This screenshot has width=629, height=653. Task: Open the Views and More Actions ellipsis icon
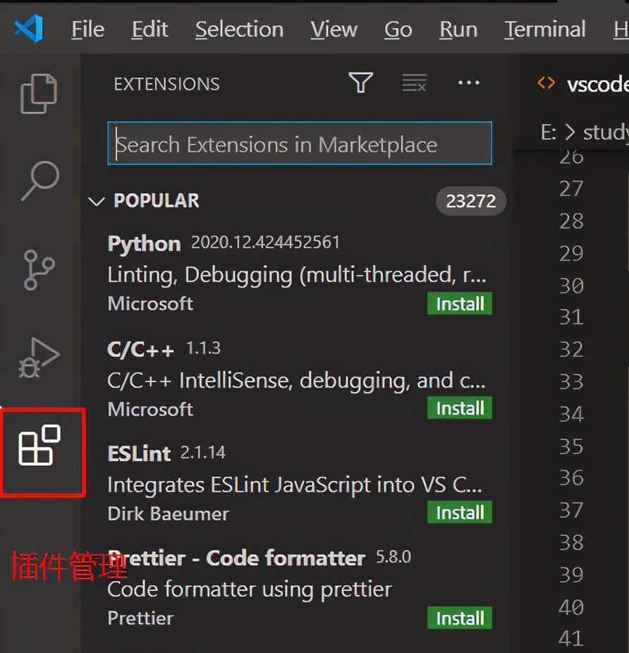(x=469, y=83)
